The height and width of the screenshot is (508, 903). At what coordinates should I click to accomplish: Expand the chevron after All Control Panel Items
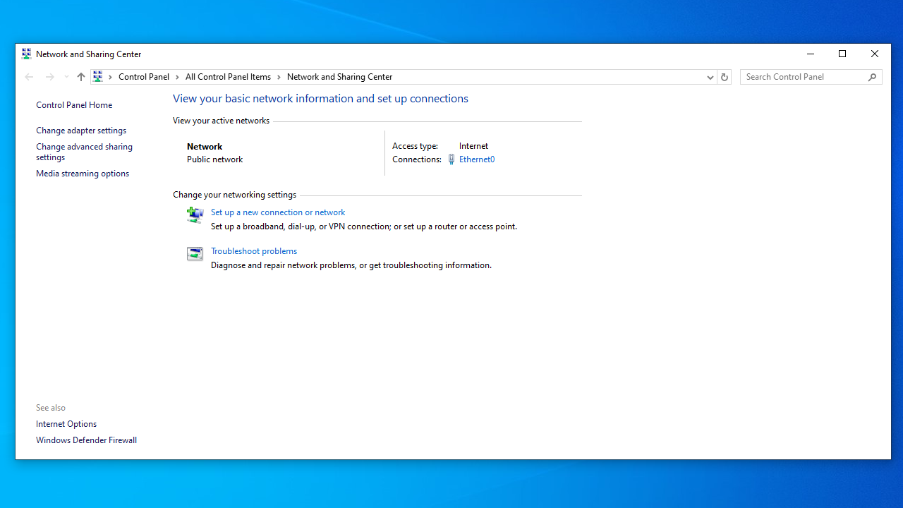tap(279, 77)
